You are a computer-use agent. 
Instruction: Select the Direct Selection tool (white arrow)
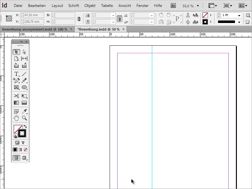(24, 52)
